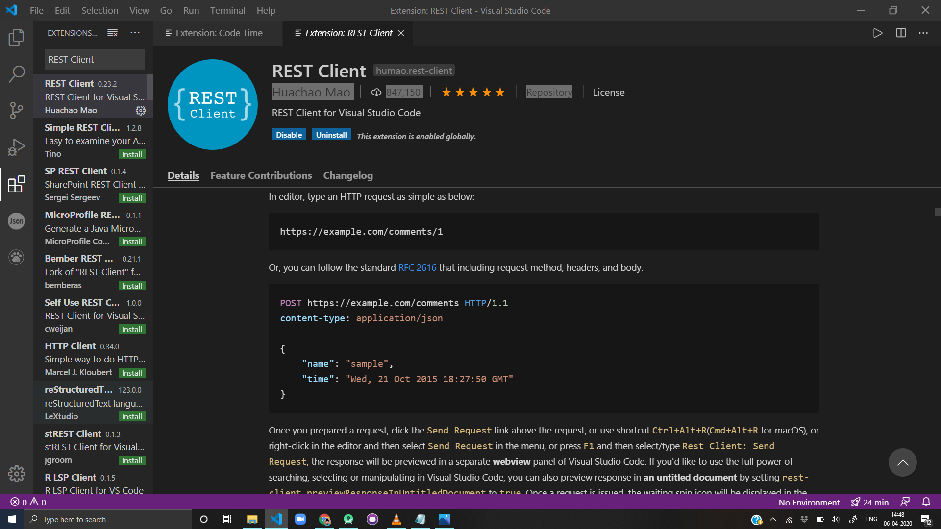Open REST Client extension gear menu
The width and height of the screenshot is (941, 529).
(141, 111)
